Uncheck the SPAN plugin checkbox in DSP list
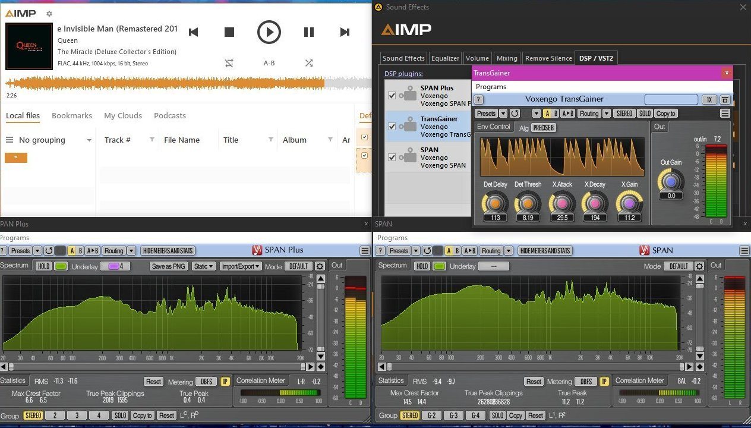Image resolution: width=751 pixels, height=428 pixels. [x=392, y=158]
